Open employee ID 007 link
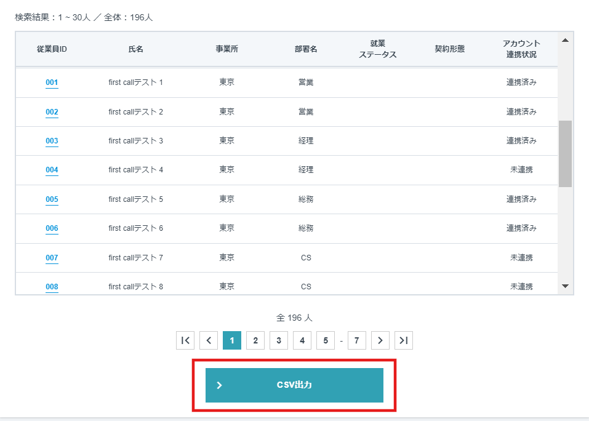The width and height of the screenshot is (589, 421). click(52, 258)
